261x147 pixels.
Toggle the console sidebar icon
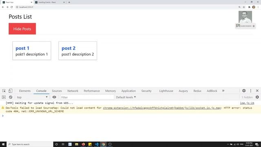click(4, 97)
